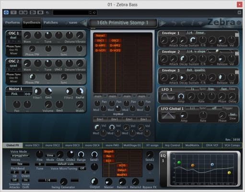Click the host toolbar black preset field

click(x=71, y=12)
